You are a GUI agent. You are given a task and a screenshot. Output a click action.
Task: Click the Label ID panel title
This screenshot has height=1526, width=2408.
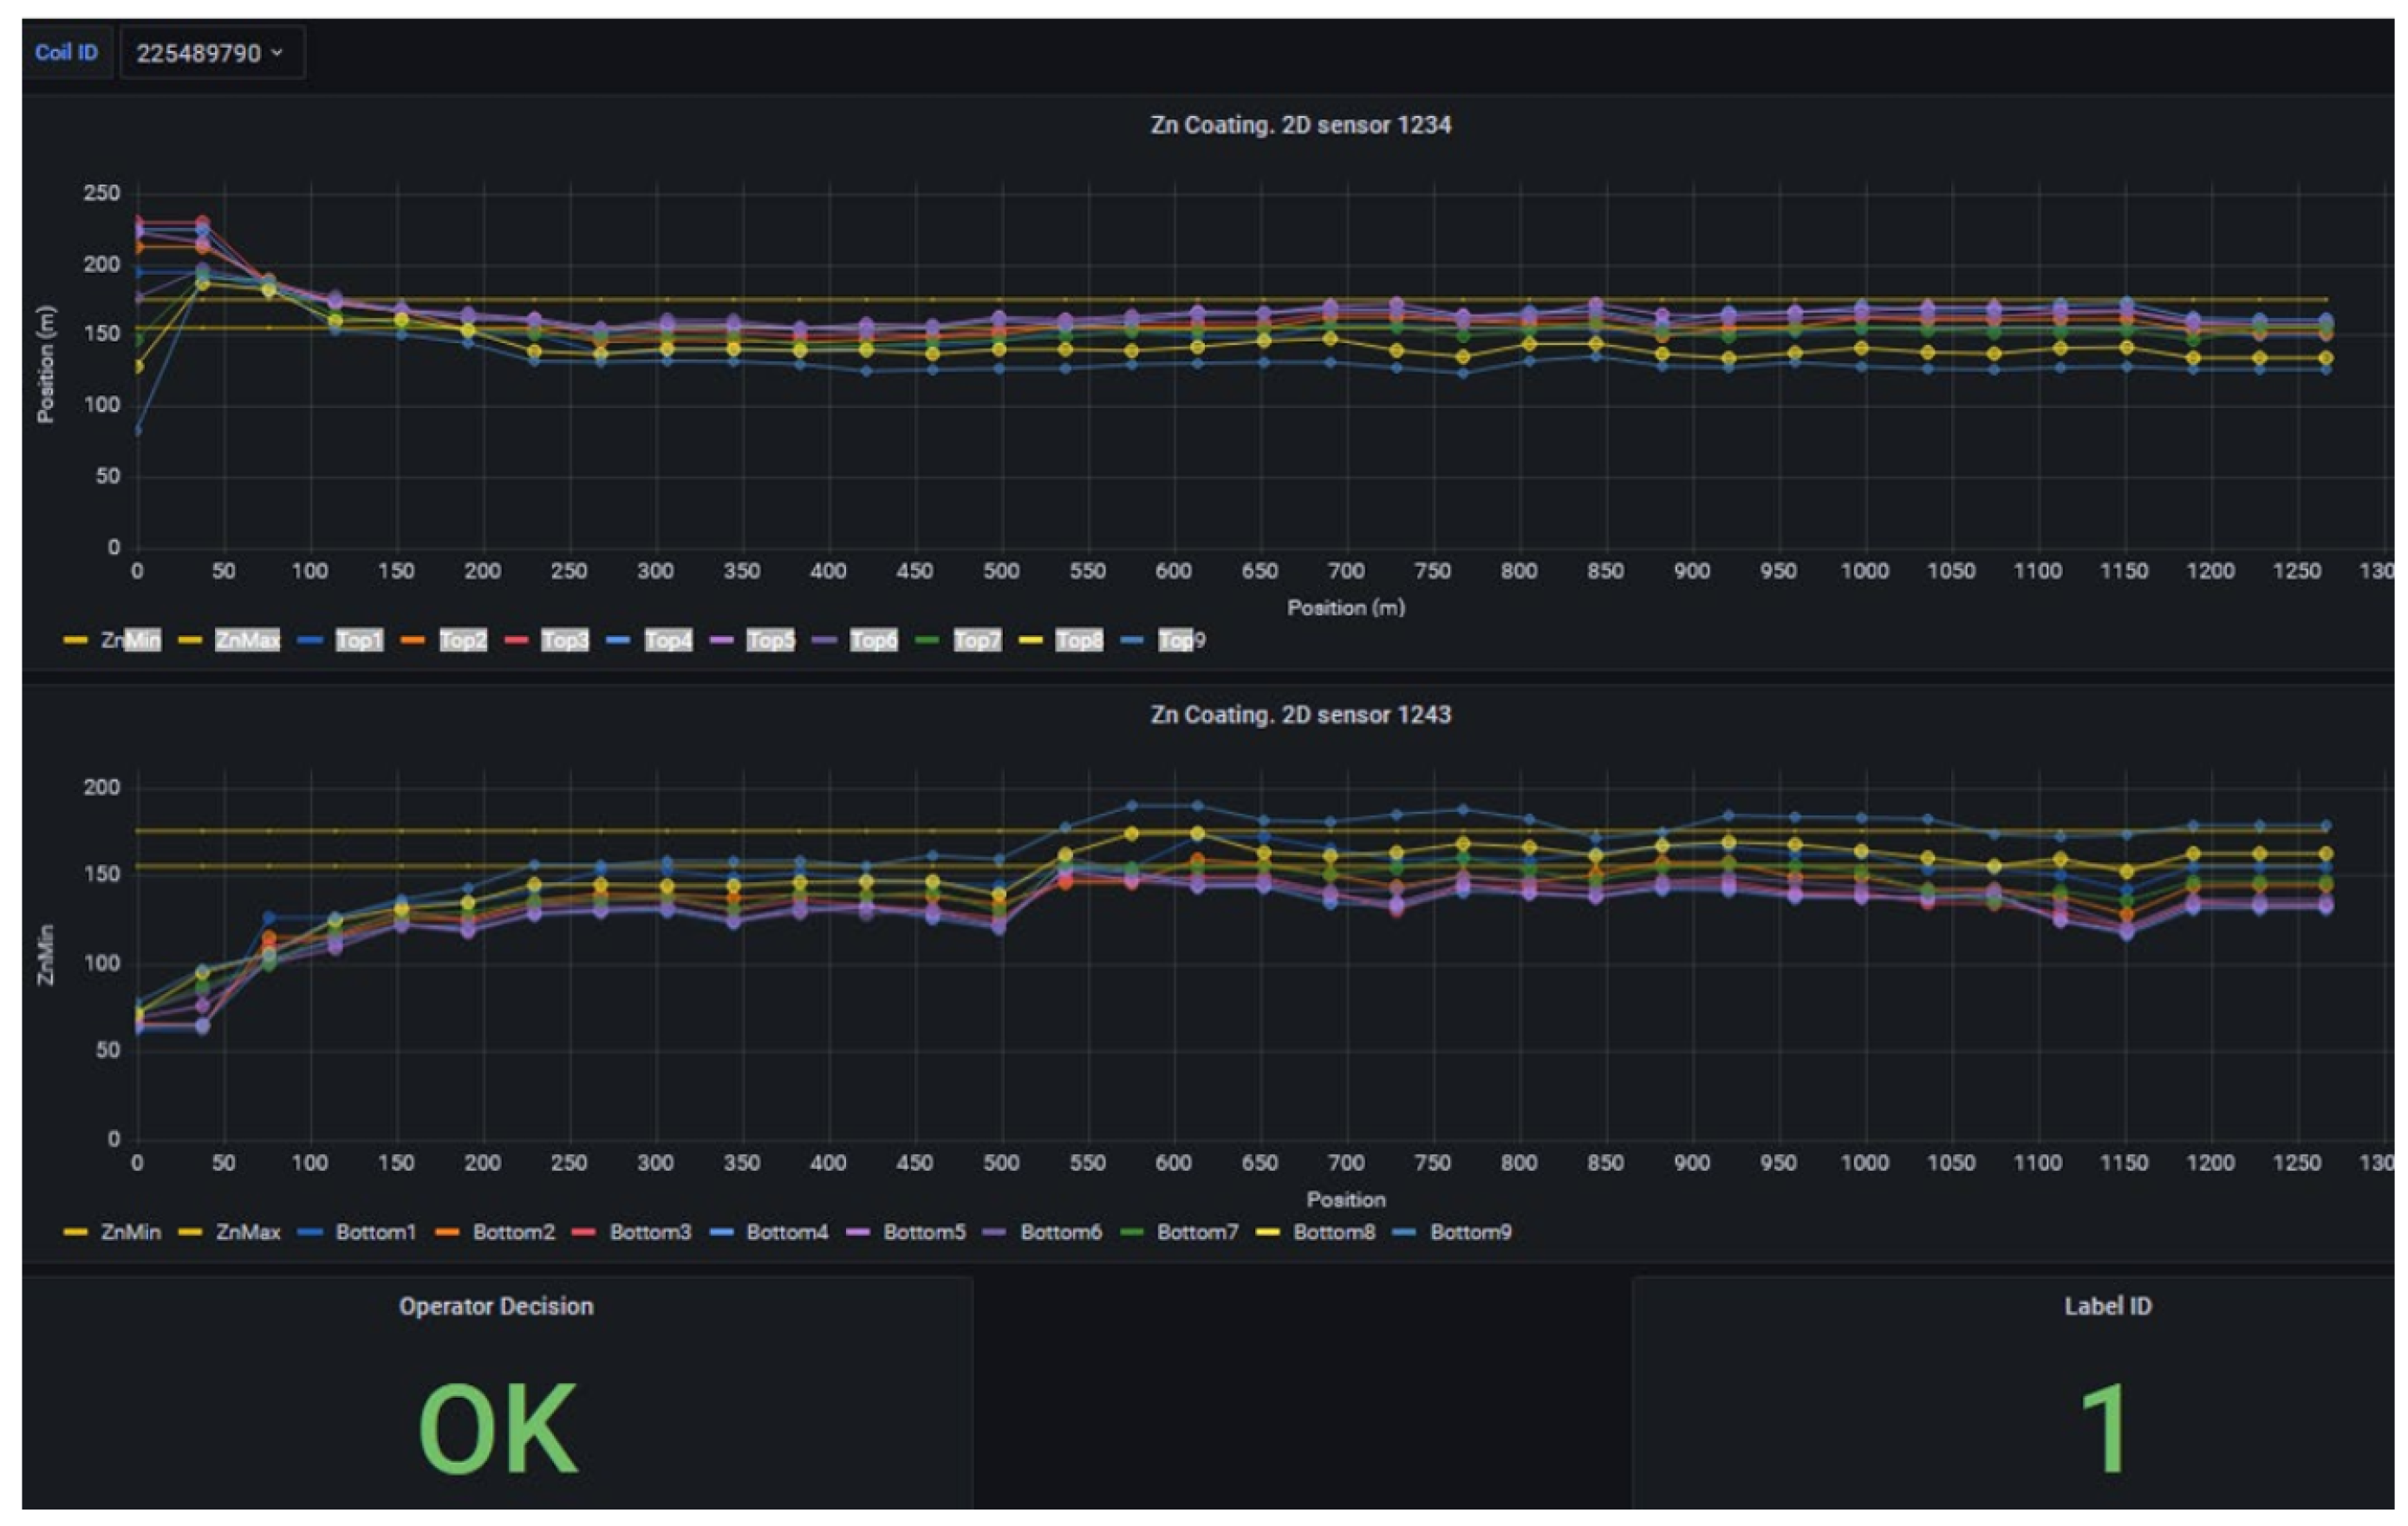coord(2107,1306)
